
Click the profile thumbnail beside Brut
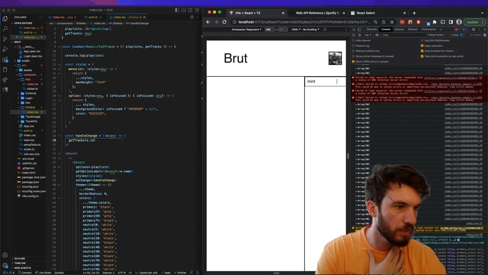(x=335, y=58)
